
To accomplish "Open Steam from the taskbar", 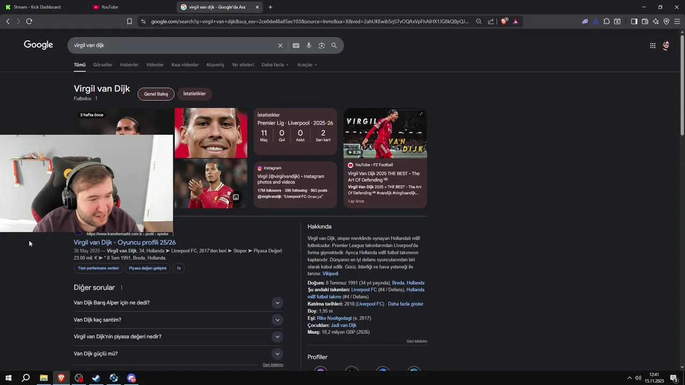I will coord(96,378).
